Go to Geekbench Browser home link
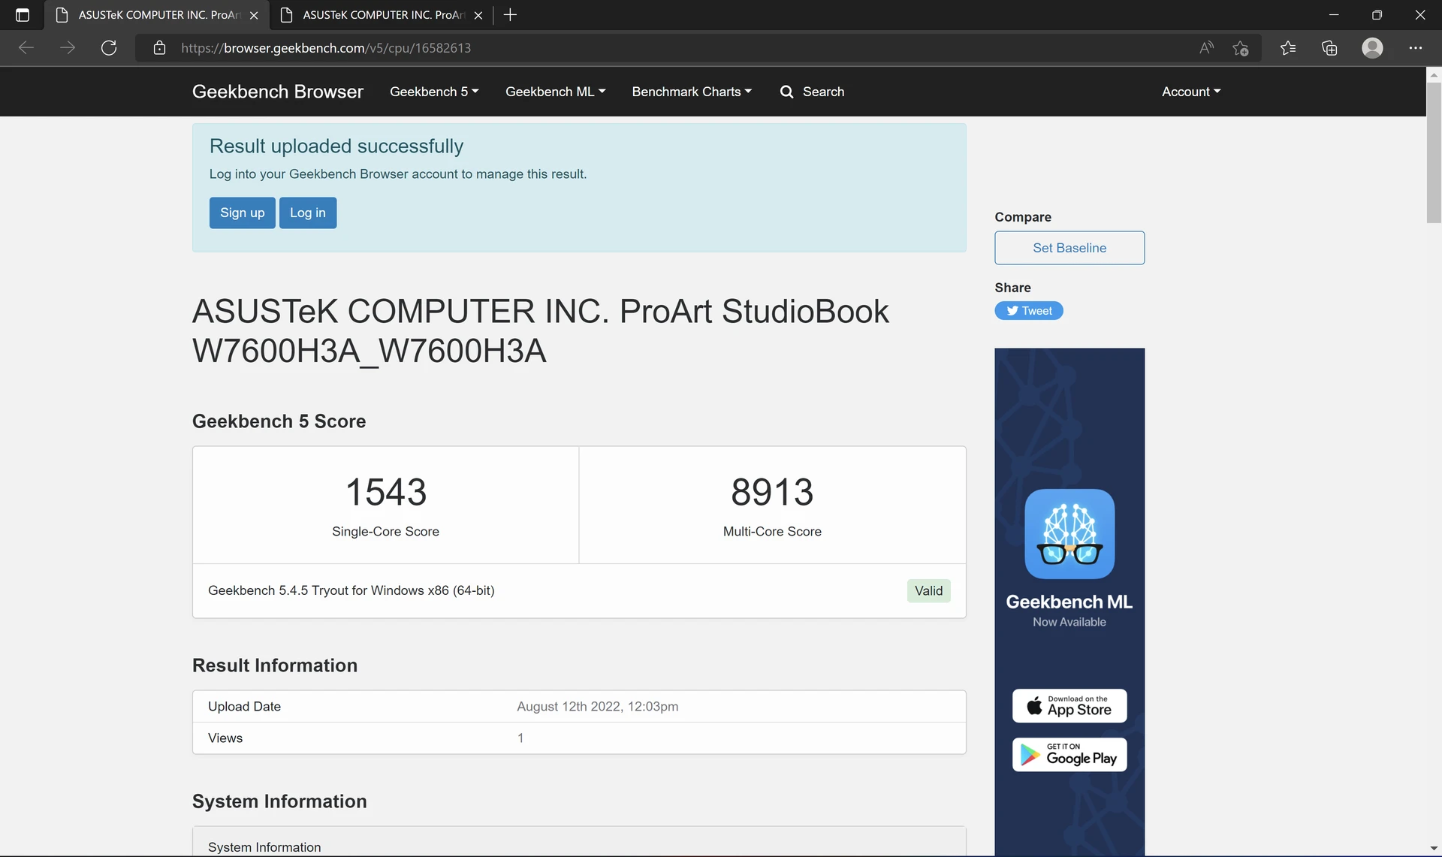This screenshot has width=1442, height=857. click(x=277, y=92)
